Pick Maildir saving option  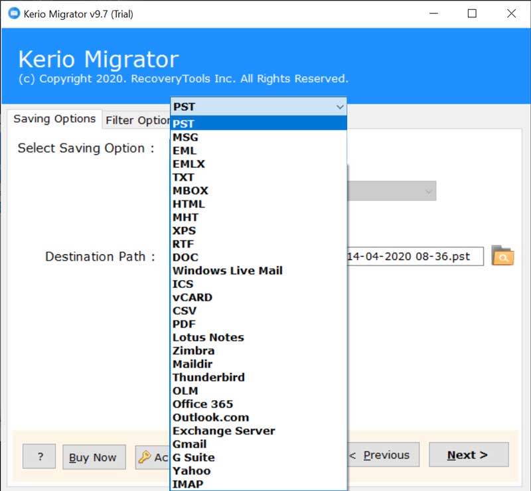[x=259, y=364]
